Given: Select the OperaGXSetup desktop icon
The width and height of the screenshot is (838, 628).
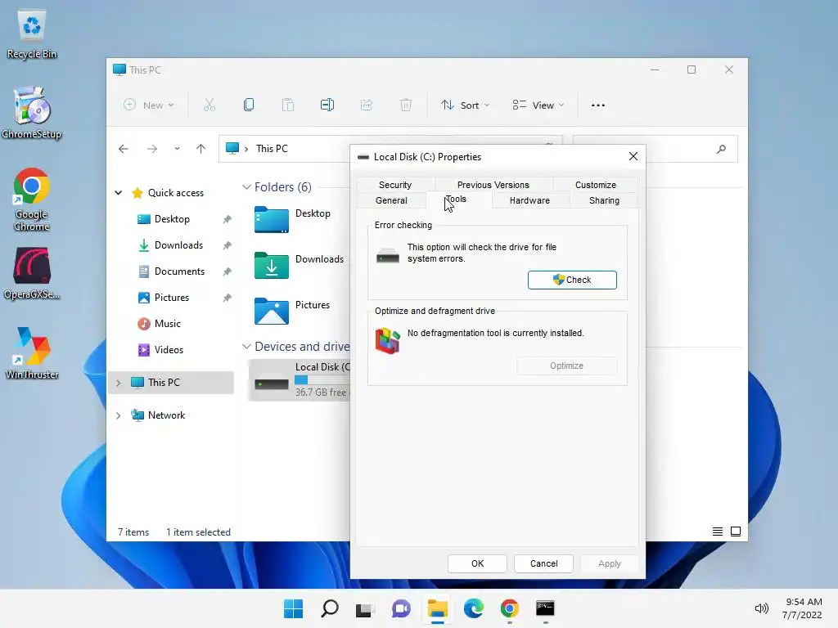Looking at the screenshot, I should tap(32, 272).
